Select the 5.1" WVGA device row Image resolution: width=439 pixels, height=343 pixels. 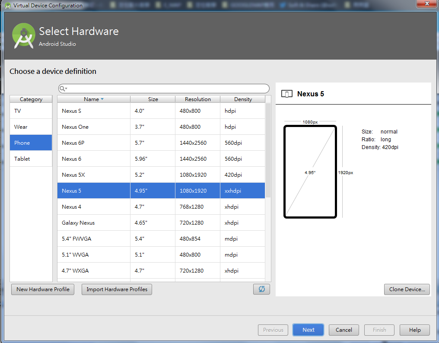coord(161,254)
